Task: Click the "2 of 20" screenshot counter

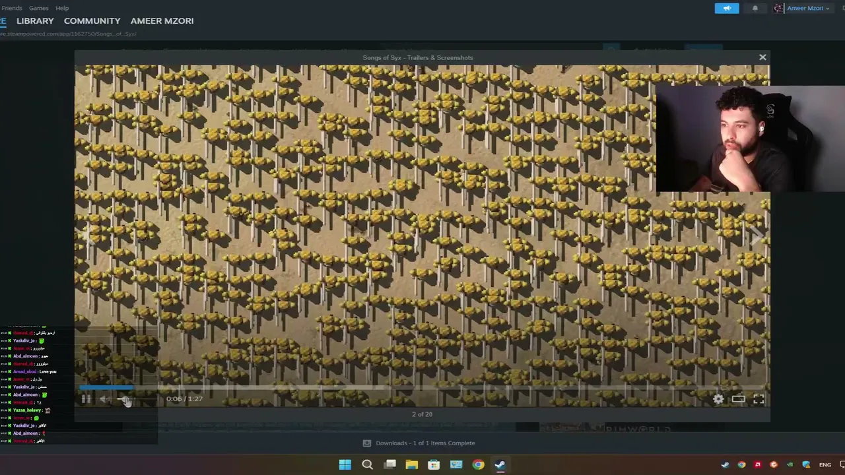Action: click(x=422, y=414)
